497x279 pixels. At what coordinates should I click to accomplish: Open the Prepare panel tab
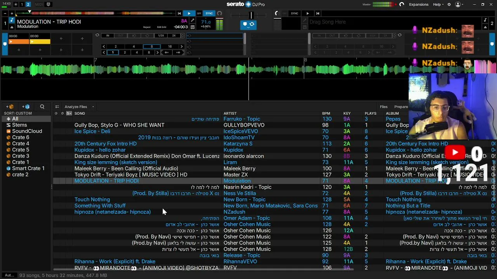pos(401,107)
